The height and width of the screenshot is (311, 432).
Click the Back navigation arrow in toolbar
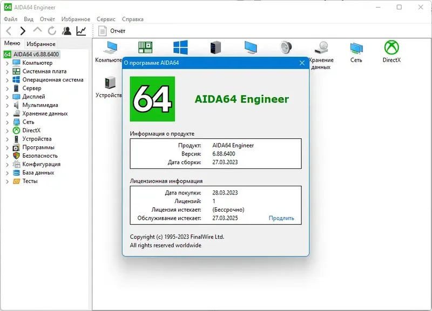point(9,31)
